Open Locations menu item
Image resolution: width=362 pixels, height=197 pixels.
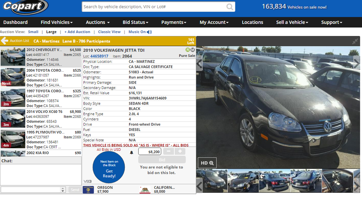point(252,22)
